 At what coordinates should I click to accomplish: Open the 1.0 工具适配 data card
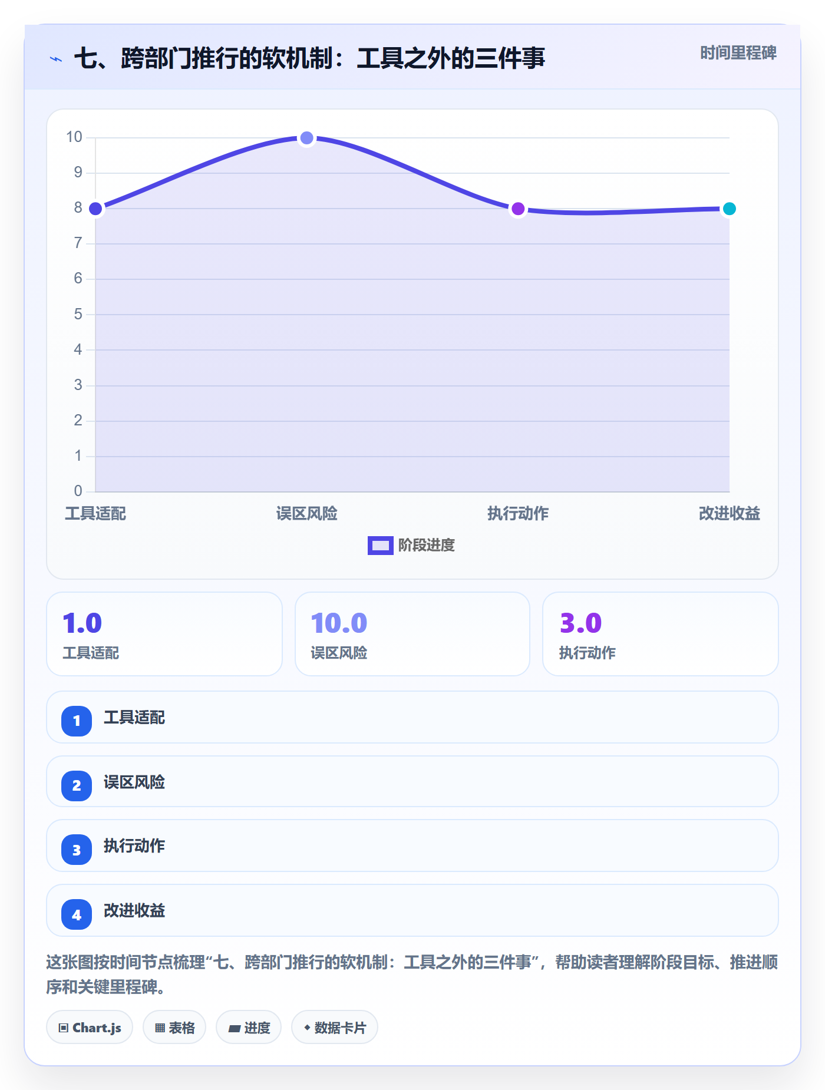[x=164, y=634]
